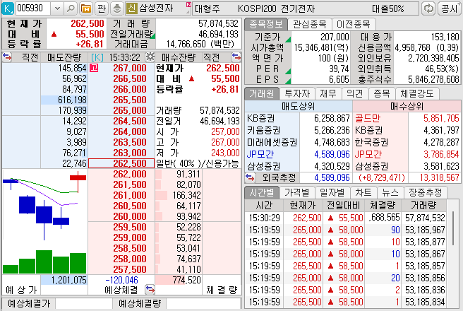Image resolution: width=463 pixels, height=311 pixels.
Task: Click the 관 watchlist button
Action: pyautogui.click(x=102, y=8)
